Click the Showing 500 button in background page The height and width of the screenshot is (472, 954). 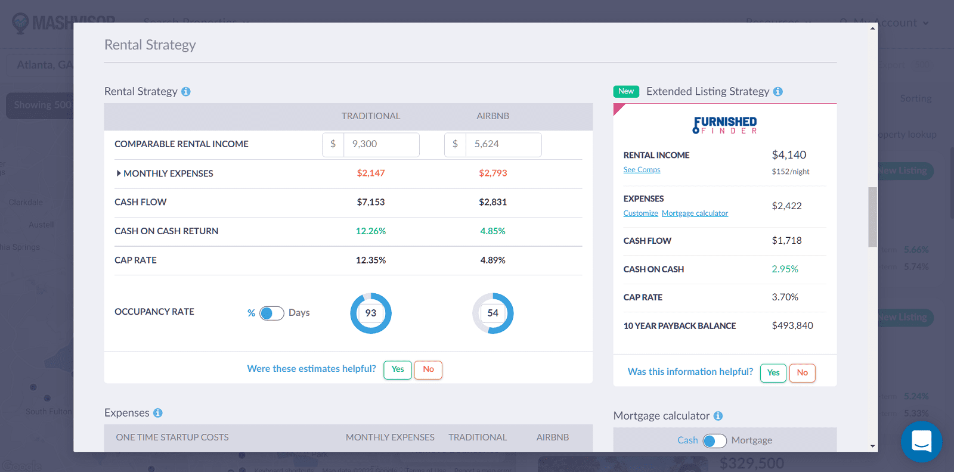(x=40, y=105)
